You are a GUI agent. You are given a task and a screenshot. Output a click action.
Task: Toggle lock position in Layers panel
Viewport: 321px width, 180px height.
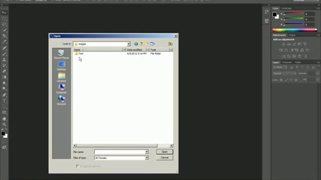[291, 80]
